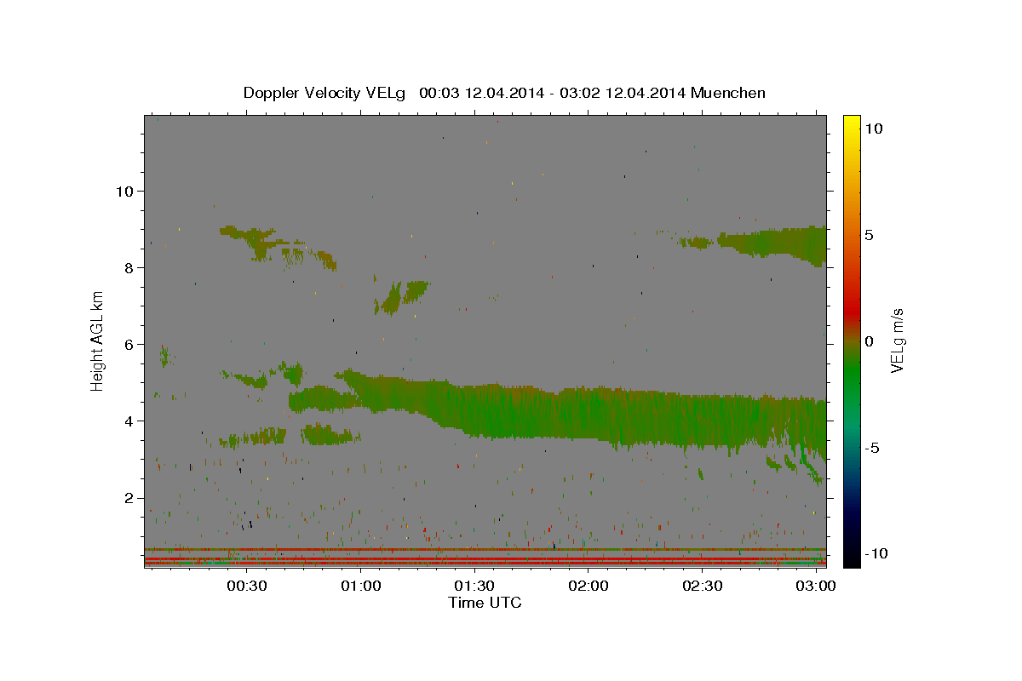1022x681 pixels.
Task: Click the colorbar value -10 label
Action: pos(875,553)
